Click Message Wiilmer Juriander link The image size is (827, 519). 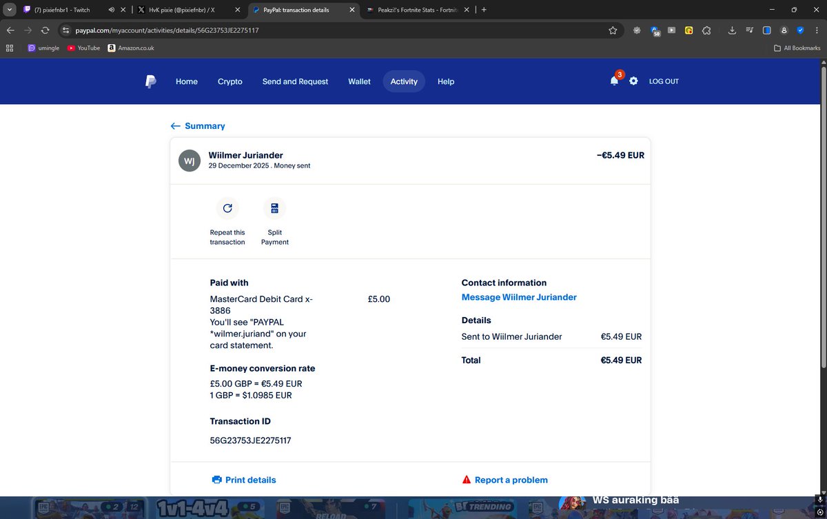tap(519, 297)
